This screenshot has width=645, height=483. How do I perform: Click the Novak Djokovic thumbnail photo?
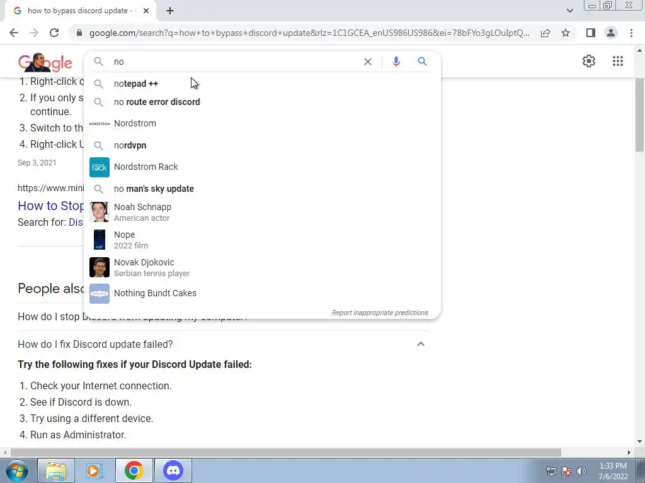click(99, 267)
